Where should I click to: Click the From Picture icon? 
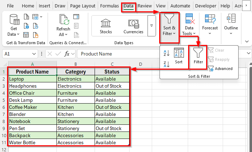click(36, 17)
